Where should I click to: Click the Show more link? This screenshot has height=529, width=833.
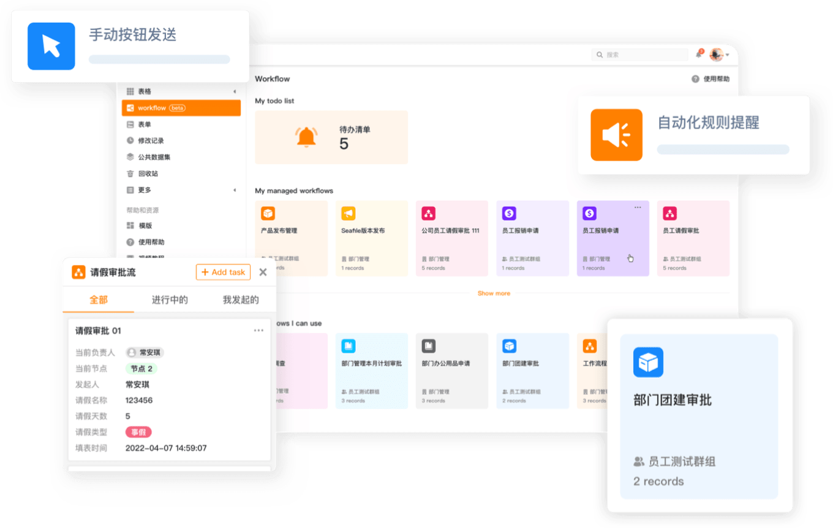coord(494,293)
